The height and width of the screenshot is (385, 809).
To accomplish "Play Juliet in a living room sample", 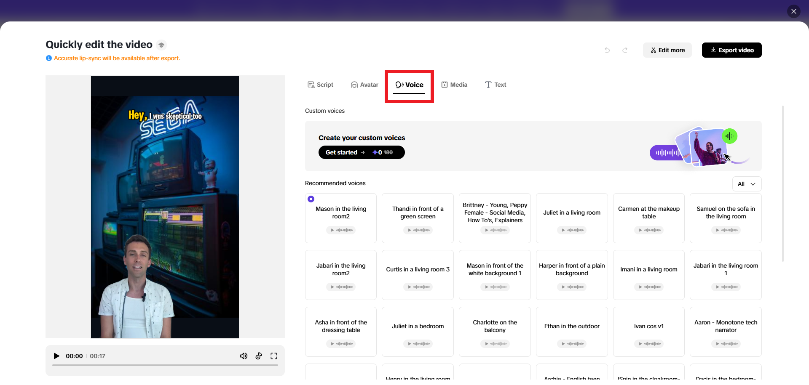I will point(572,230).
